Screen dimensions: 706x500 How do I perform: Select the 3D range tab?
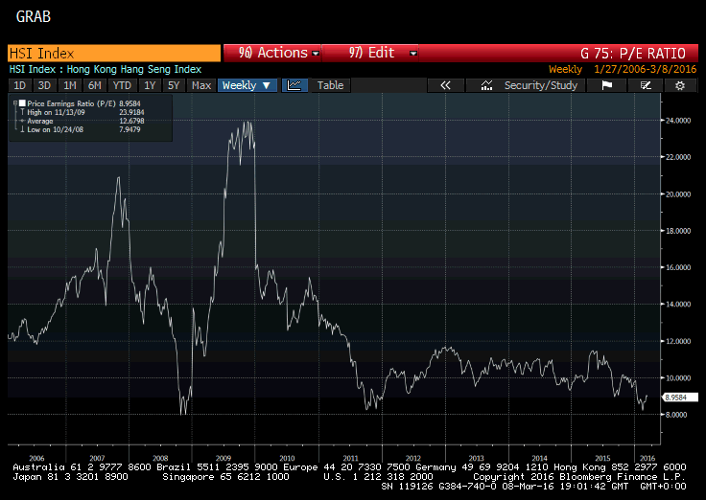[x=44, y=85]
